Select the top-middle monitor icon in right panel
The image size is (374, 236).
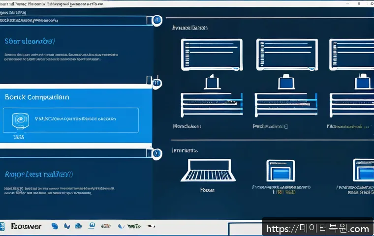pyautogui.click(x=284, y=54)
